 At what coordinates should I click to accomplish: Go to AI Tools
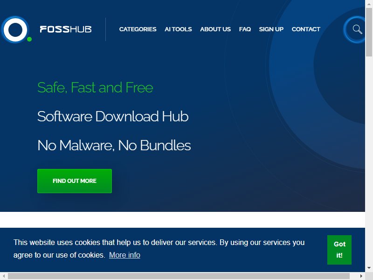pos(178,29)
